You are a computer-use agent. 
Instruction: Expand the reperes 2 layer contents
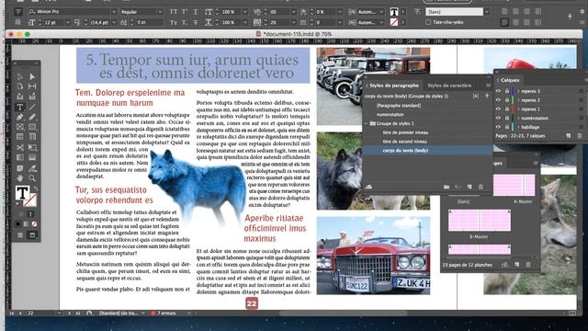pos(518,100)
